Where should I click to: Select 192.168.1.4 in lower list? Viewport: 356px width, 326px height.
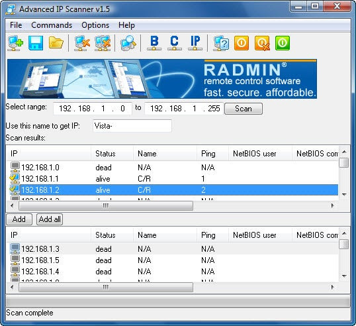tap(173, 271)
